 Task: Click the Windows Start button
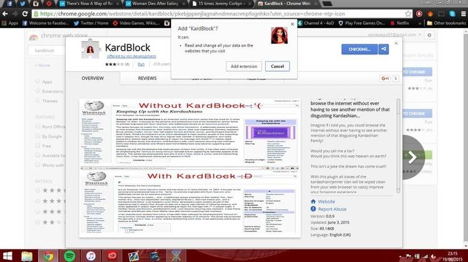click(7, 256)
